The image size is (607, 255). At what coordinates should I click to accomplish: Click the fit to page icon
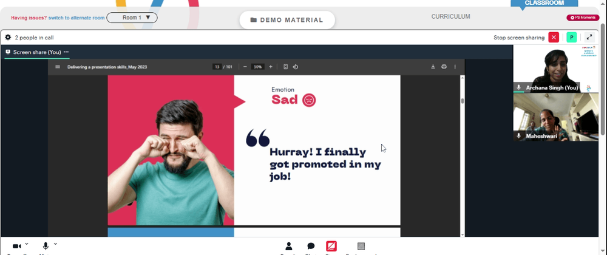pos(286,67)
